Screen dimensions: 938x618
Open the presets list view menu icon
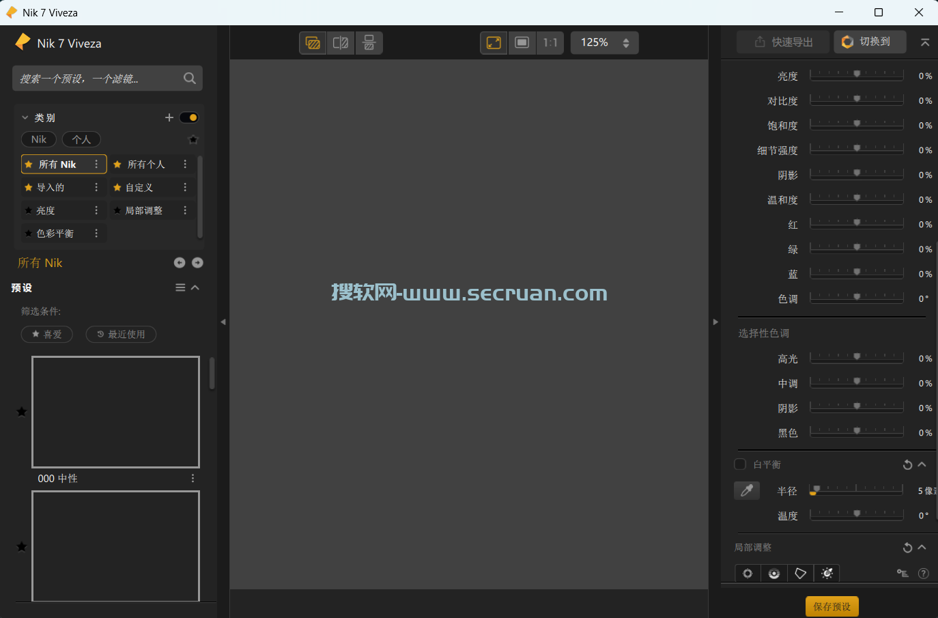click(x=180, y=287)
